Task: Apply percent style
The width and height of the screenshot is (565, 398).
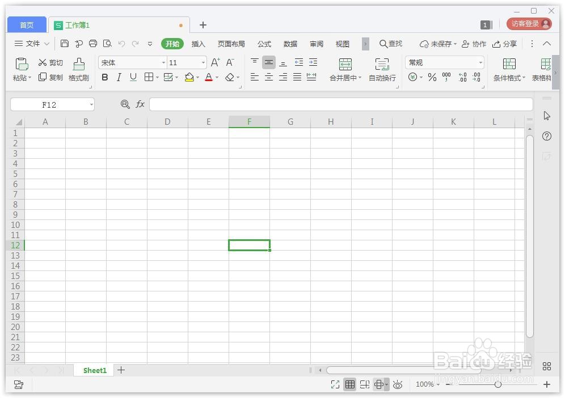Action: tap(432, 77)
